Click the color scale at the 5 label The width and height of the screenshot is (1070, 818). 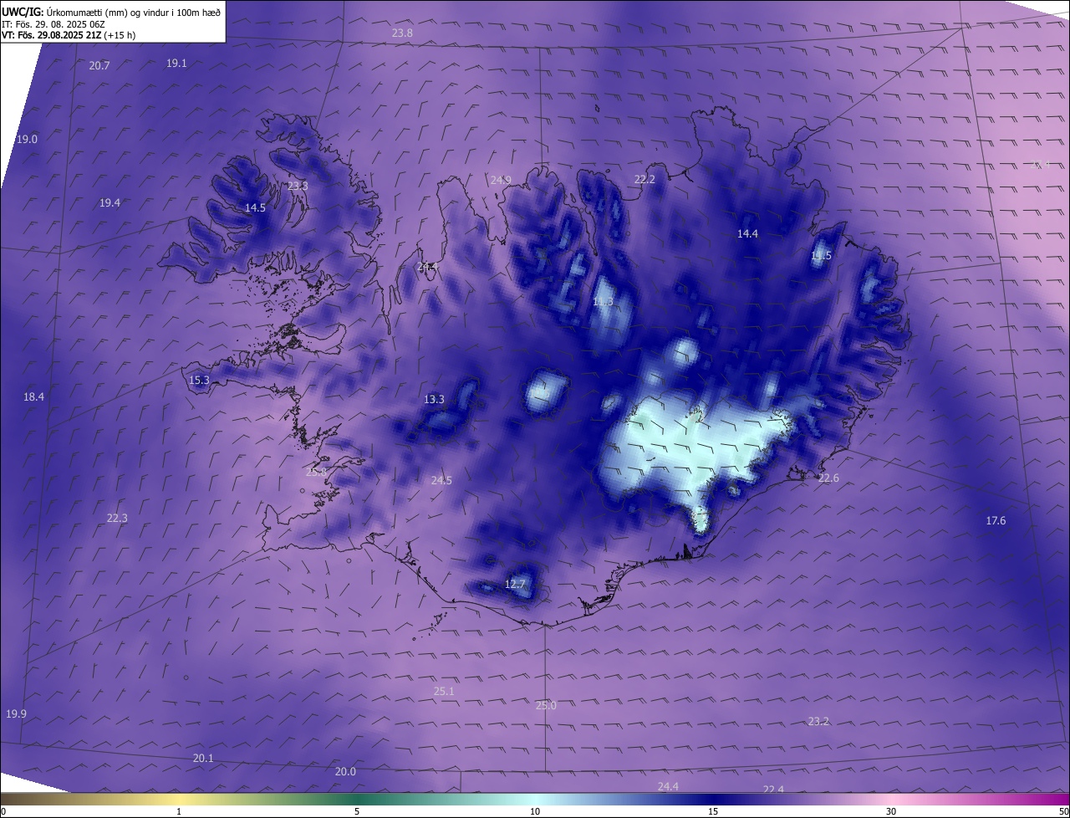tap(357, 811)
